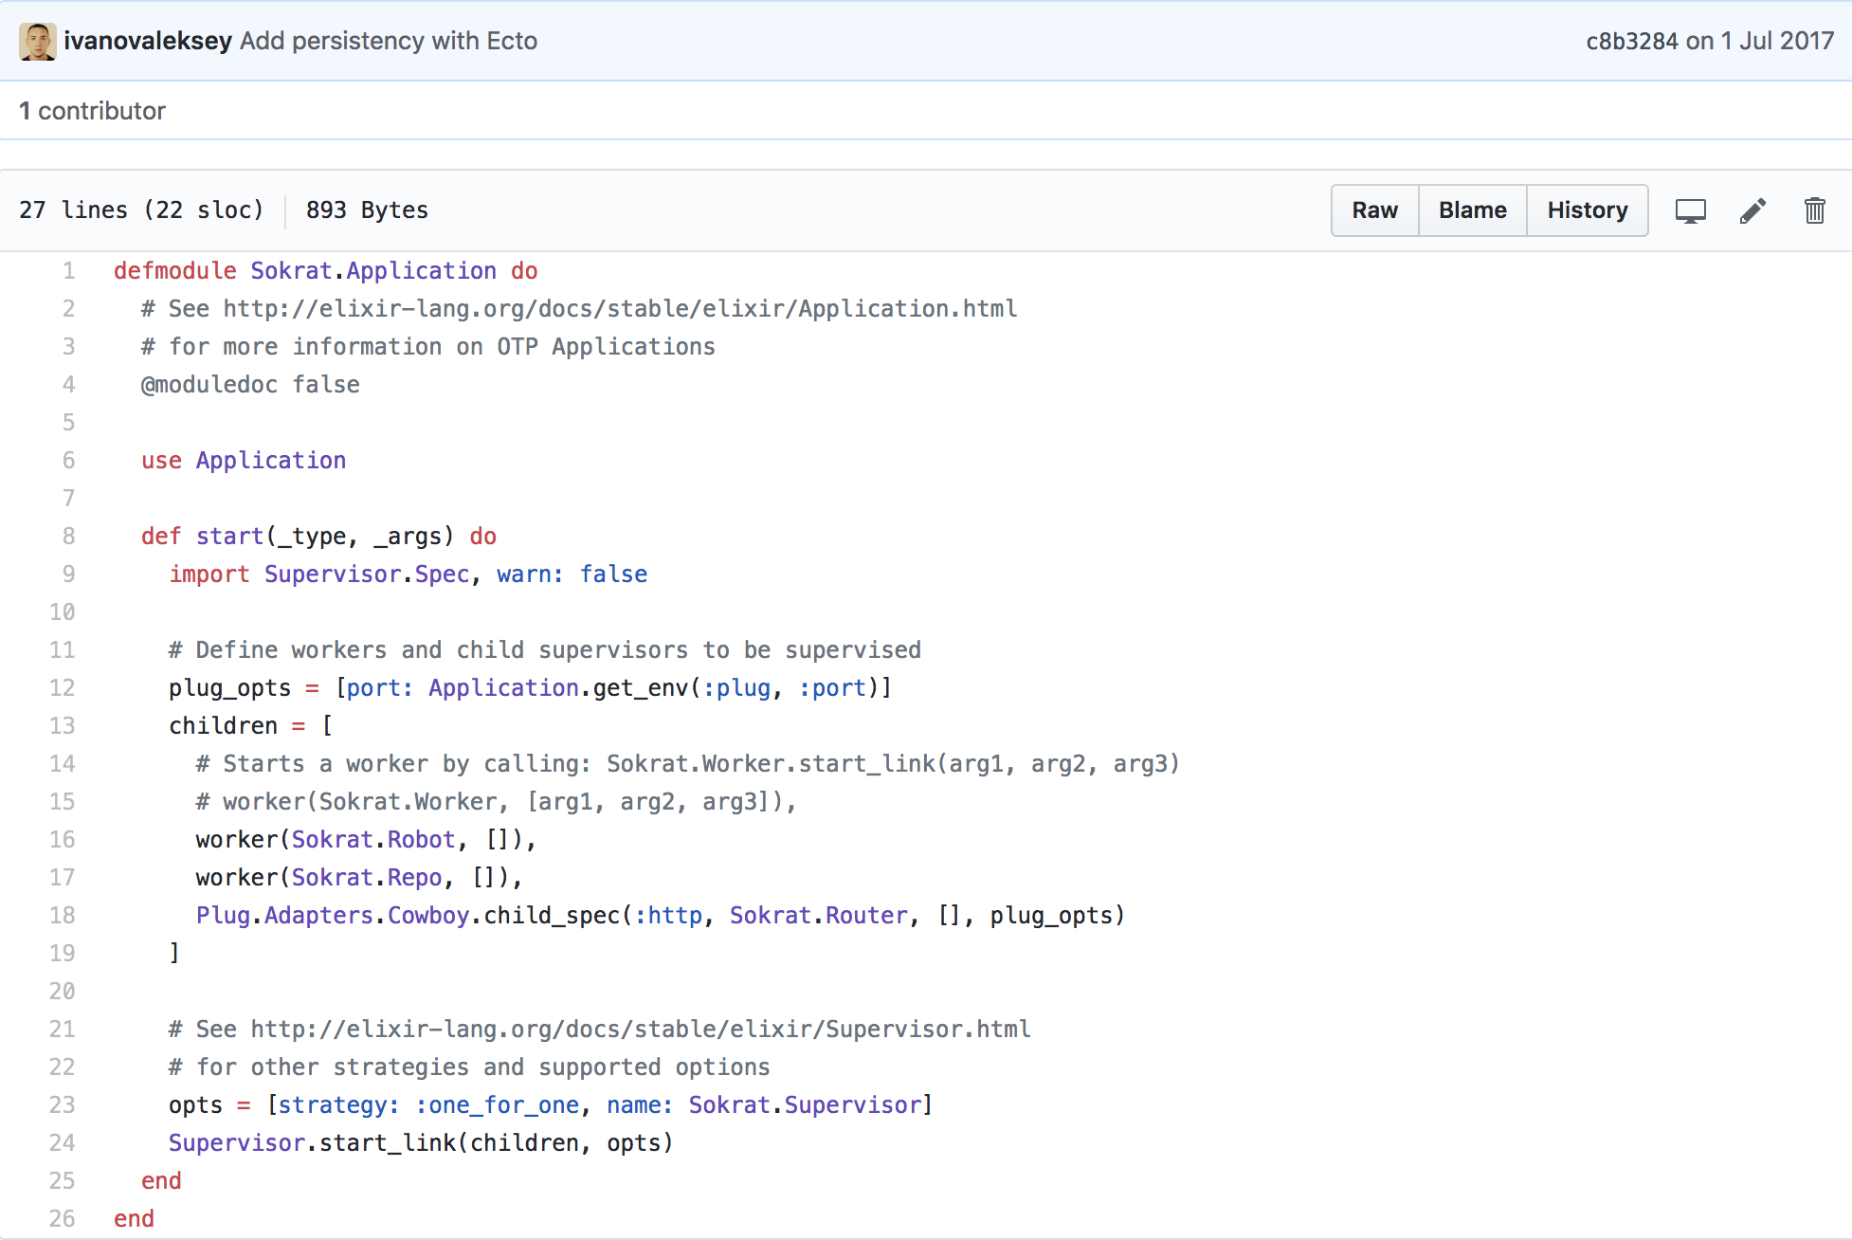Open the Blame view
The width and height of the screenshot is (1852, 1240).
coord(1472,210)
